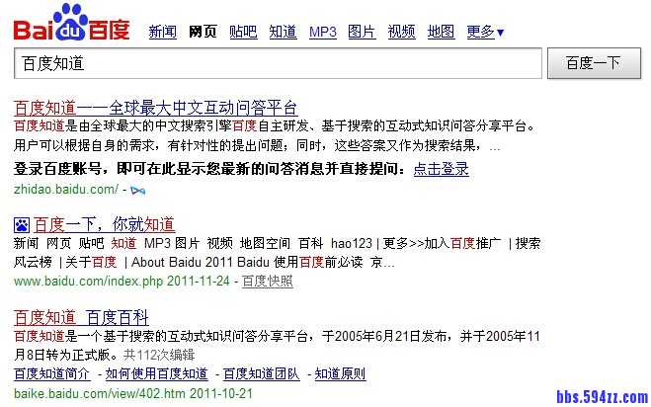Go to the 图片 search tab
The image size is (651, 407).
click(362, 32)
